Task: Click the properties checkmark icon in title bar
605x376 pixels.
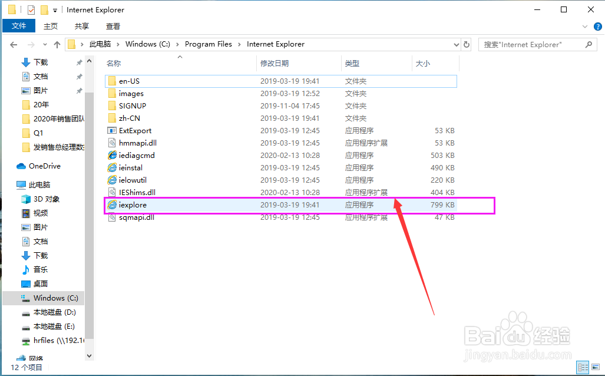Action: coord(31,9)
